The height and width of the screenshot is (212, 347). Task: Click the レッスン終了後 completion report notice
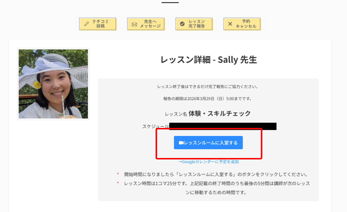point(207,87)
